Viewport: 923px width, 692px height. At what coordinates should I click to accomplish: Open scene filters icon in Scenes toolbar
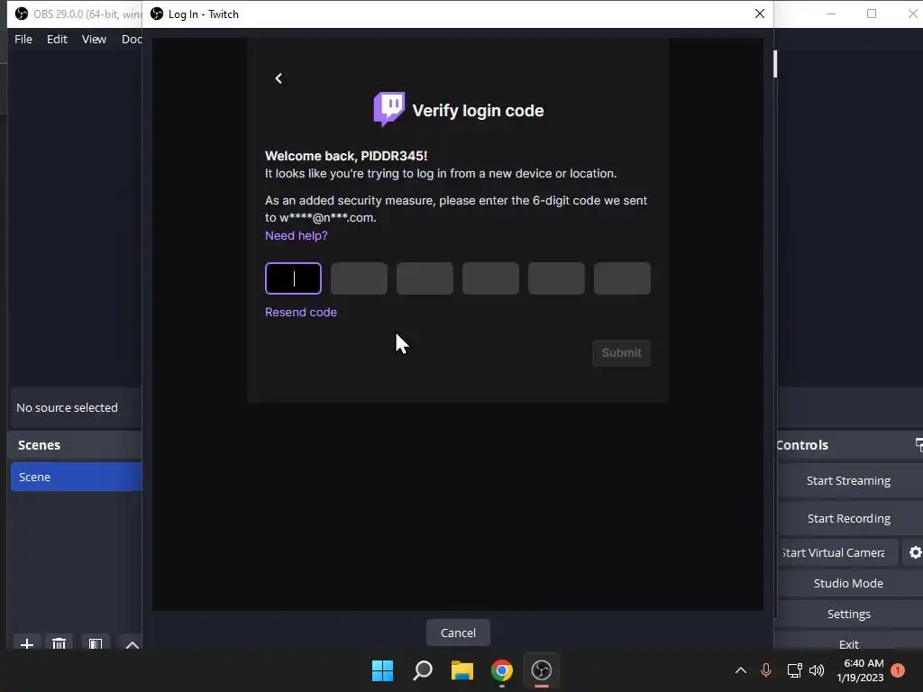96,643
